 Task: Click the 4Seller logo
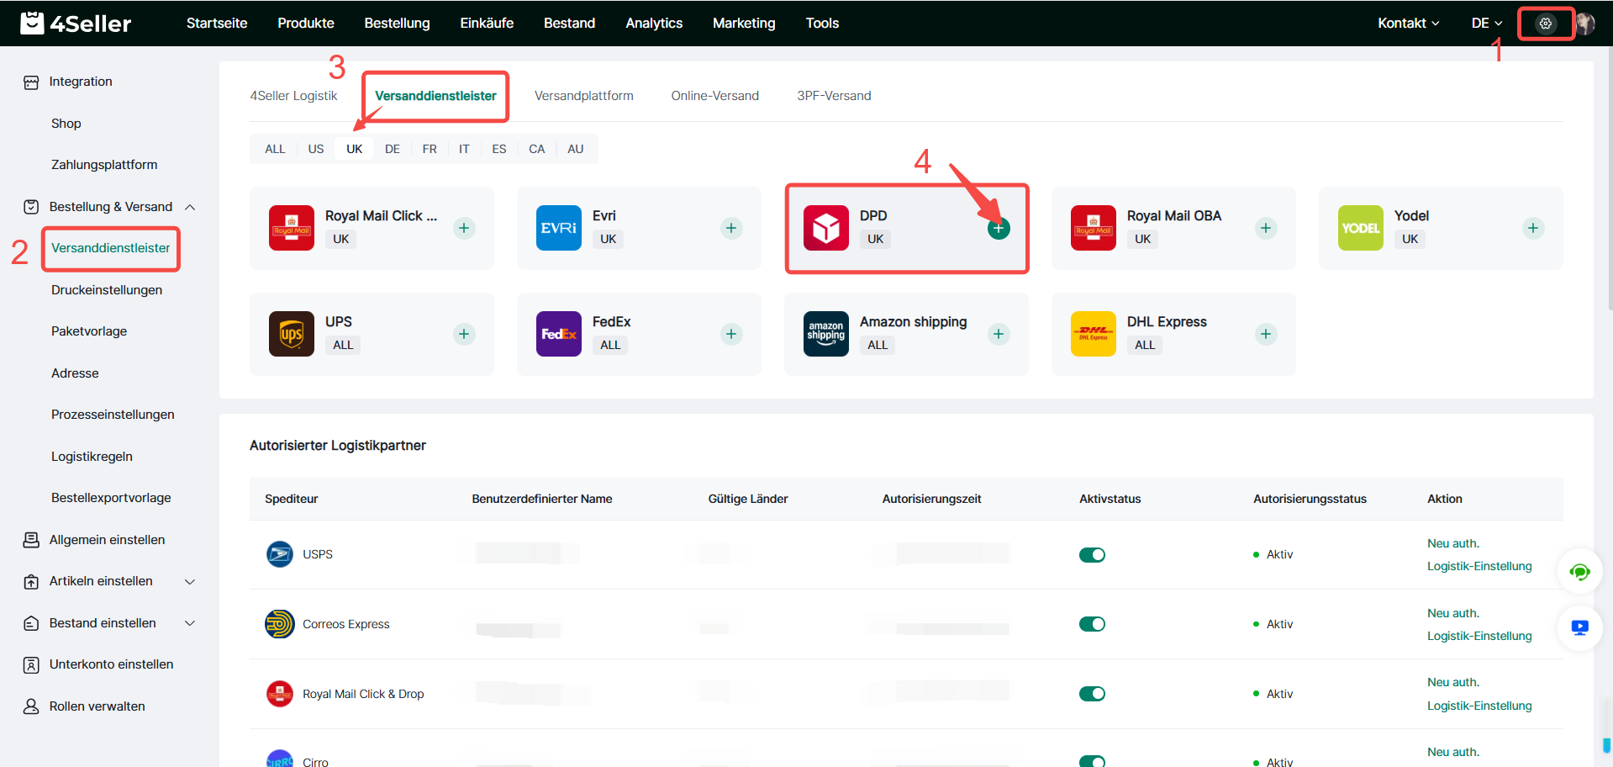pos(76,23)
